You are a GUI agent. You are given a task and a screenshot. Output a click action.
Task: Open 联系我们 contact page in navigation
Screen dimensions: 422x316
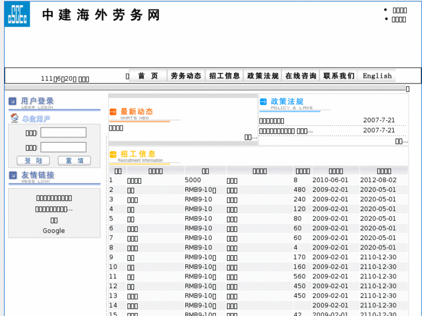(339, 76)
